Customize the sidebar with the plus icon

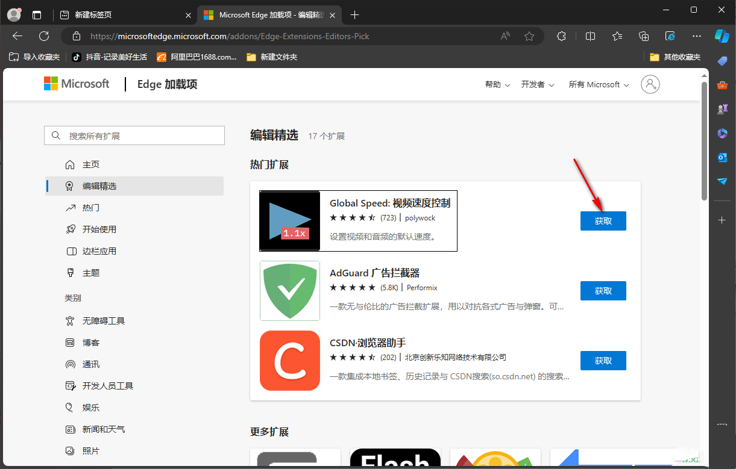tap(722, 220)
